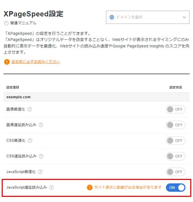Click the globe icon in domain selector
Screen dimensions: 193x202
pyautogui.click(x=112, y=17)
